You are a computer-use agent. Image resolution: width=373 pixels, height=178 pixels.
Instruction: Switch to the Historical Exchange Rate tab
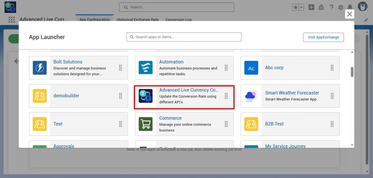(x=137, y=20)
